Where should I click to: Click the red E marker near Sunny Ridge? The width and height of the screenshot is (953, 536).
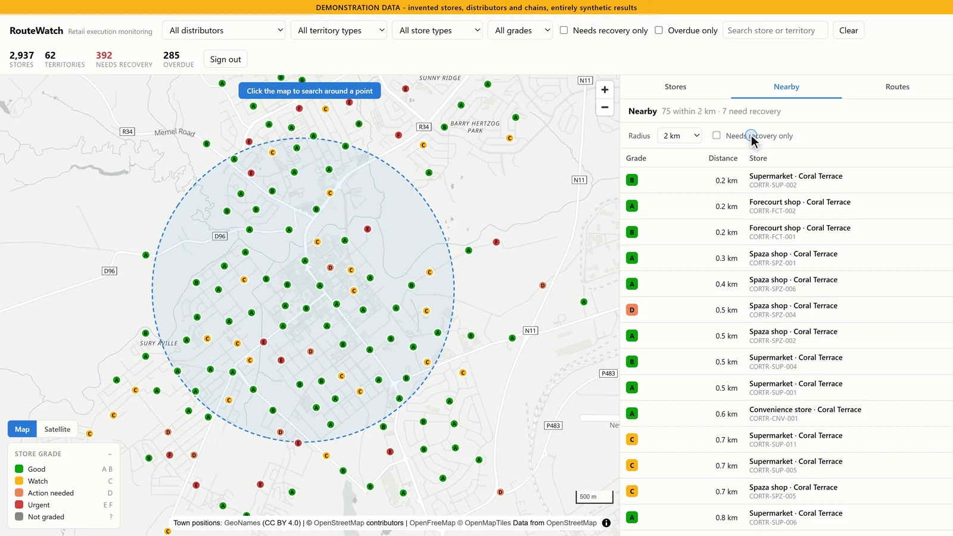pyautogui.click(x=406, y=89)
